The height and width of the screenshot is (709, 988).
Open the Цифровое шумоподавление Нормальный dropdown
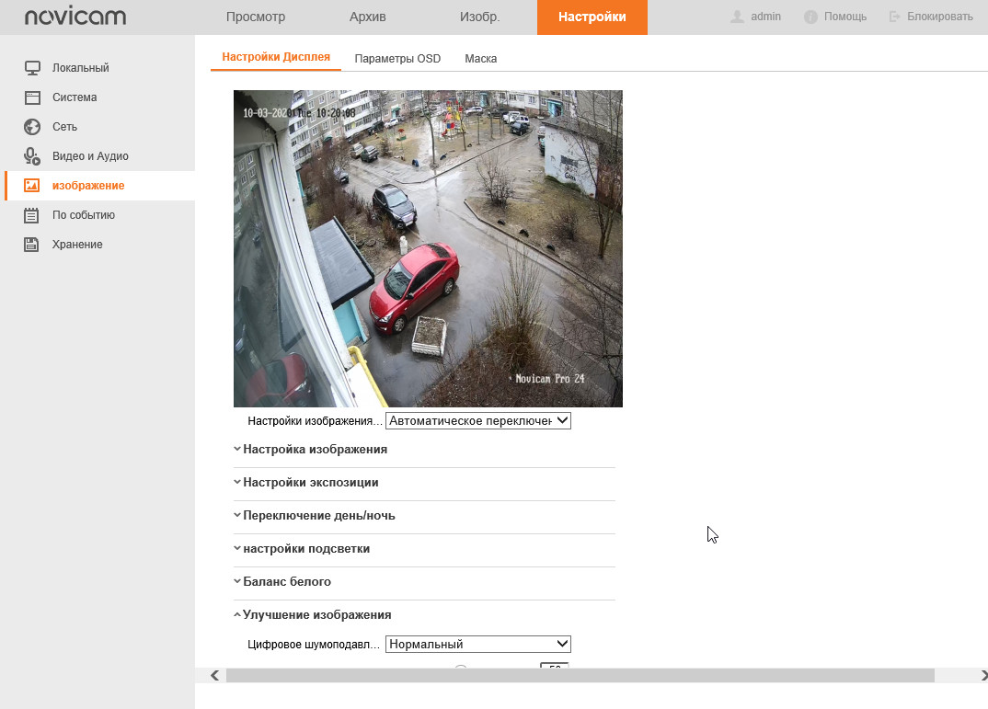point(478,644)
